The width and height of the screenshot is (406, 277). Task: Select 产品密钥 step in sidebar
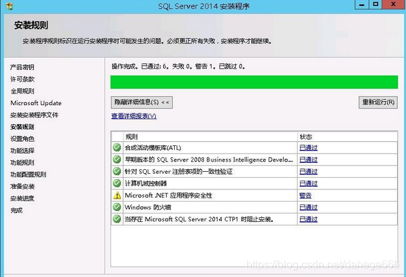22,67
